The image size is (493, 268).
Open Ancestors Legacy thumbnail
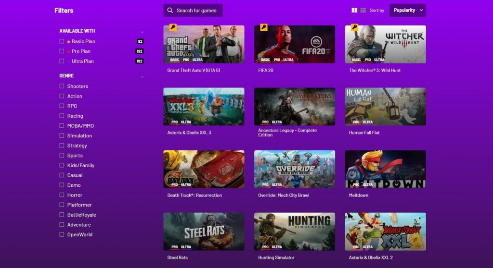tap(295, 107)
